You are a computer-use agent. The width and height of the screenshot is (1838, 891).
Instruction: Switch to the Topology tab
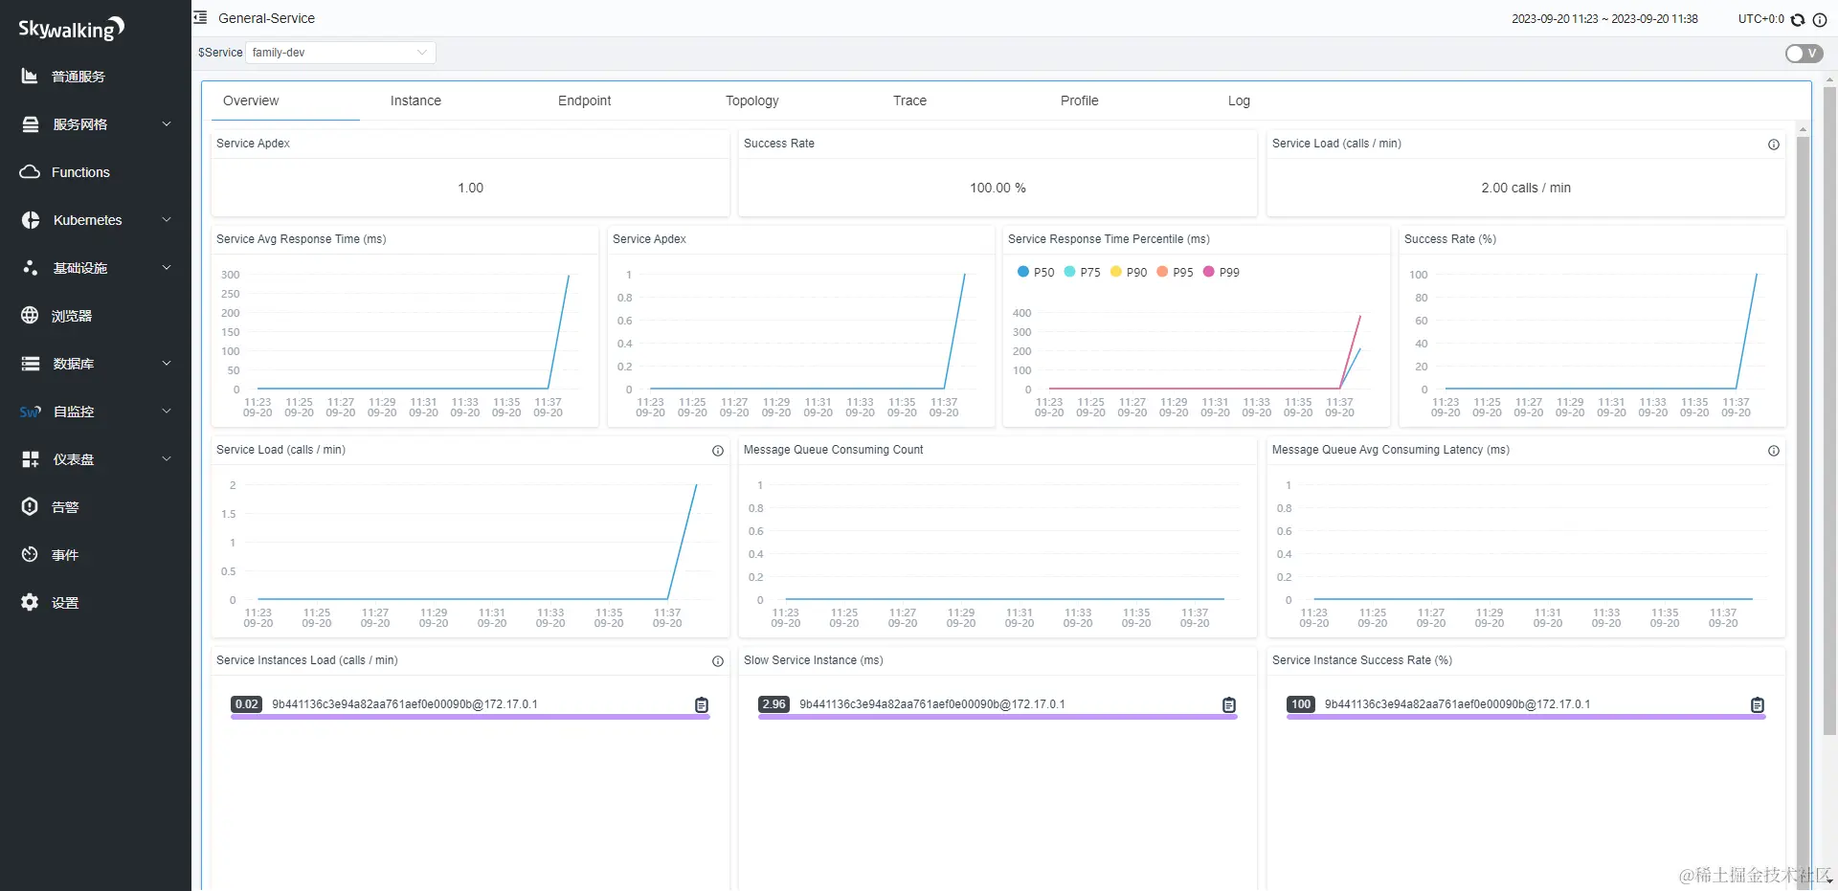[752, 100]
